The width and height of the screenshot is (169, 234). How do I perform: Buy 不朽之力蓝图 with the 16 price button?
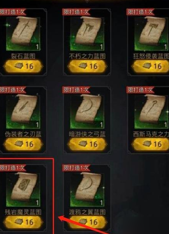point(87,66)
